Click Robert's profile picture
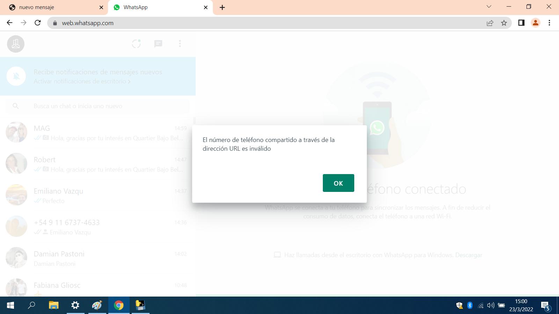The image size is (559, 314). click(x=16, y=163)
